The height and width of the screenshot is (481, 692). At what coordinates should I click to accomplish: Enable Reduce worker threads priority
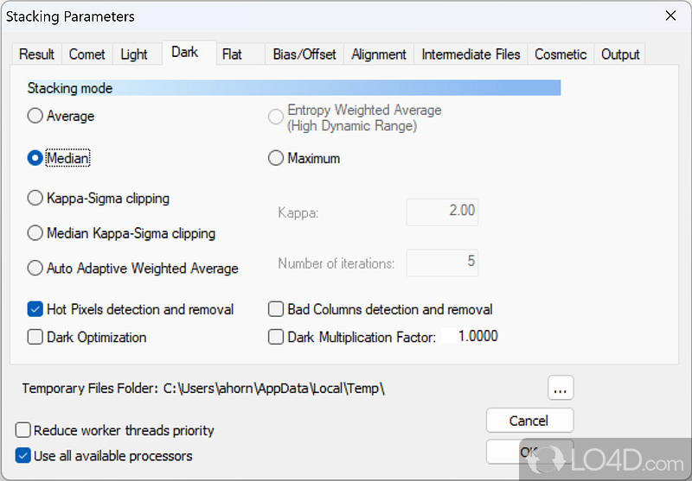pos(22,430)
